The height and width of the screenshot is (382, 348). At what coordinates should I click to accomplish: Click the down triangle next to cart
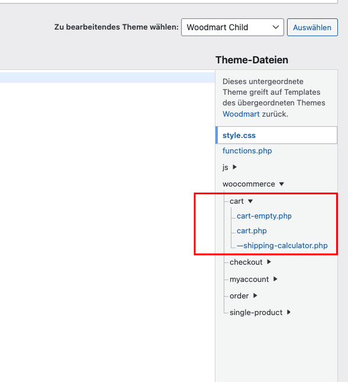click(250, 201)
